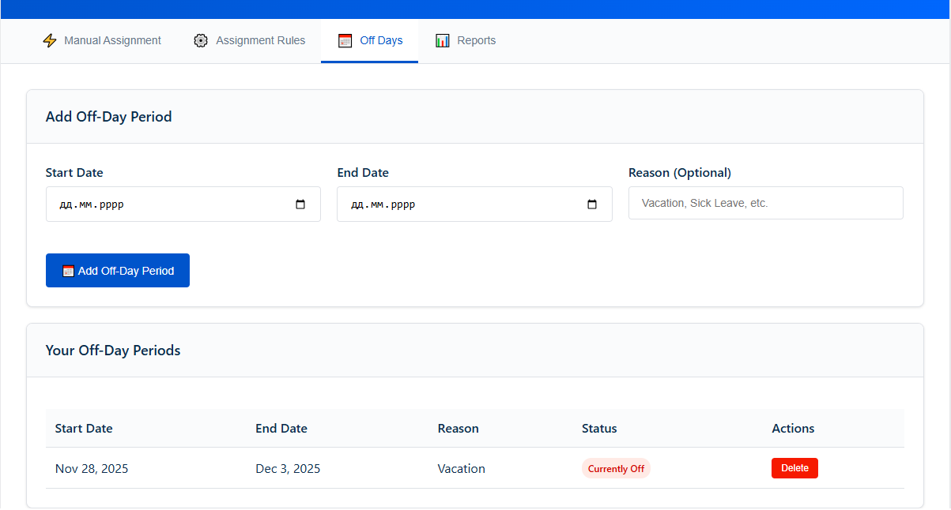Click the Dec 3, 2025 end date cell
The image size is (951, 510).
pos(288,469)
